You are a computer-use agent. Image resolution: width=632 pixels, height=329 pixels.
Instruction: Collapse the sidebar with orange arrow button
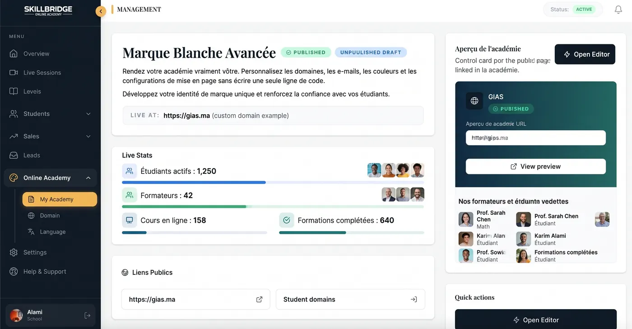click(x=101, y=11)
